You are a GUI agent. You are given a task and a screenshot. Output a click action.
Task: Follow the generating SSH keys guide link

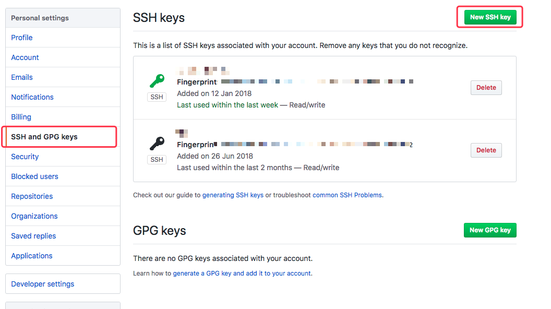[233, 195]
